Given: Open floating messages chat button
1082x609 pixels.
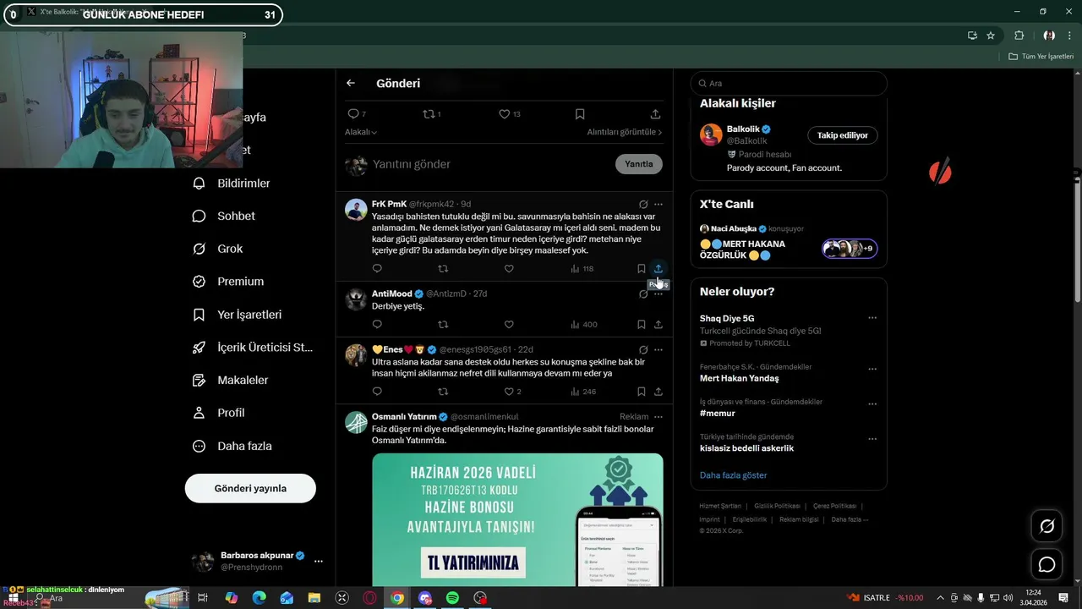Looking at the screenshot, I should (1046, 564).
